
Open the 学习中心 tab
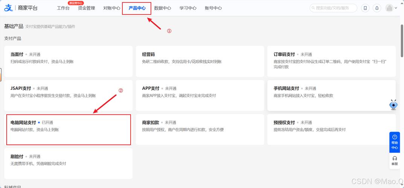coord(188,8)
